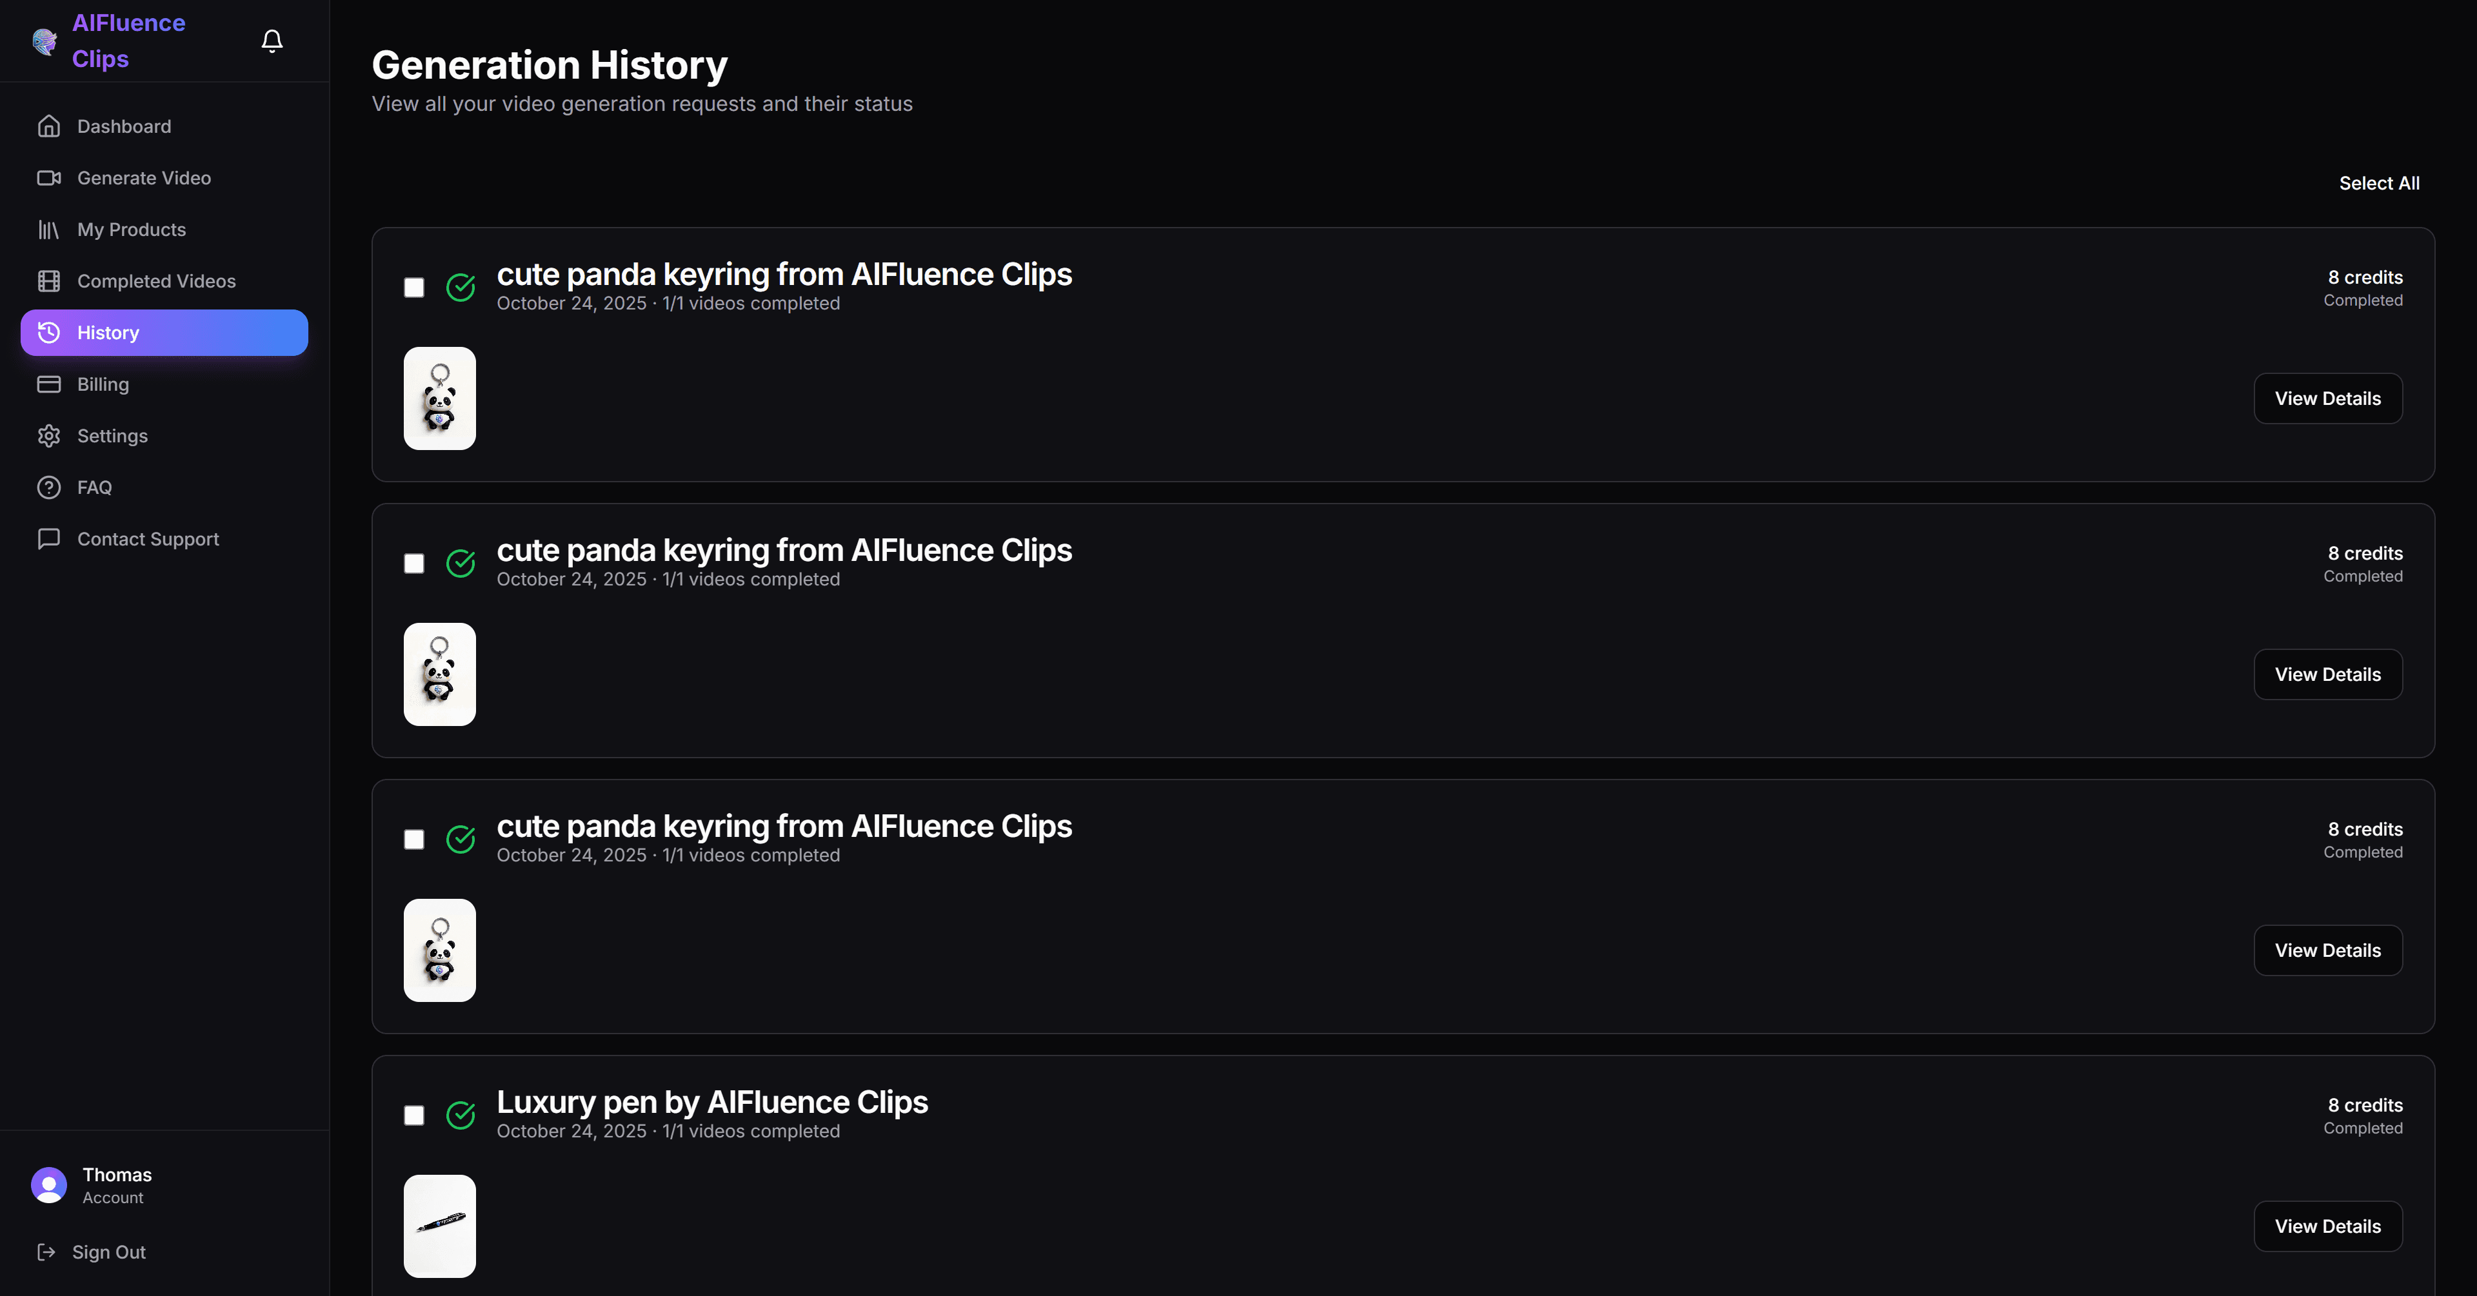The image size is (2477, 1296).
Task: View Details of the Luxury pen
Action: (x=2327, y=1226)
